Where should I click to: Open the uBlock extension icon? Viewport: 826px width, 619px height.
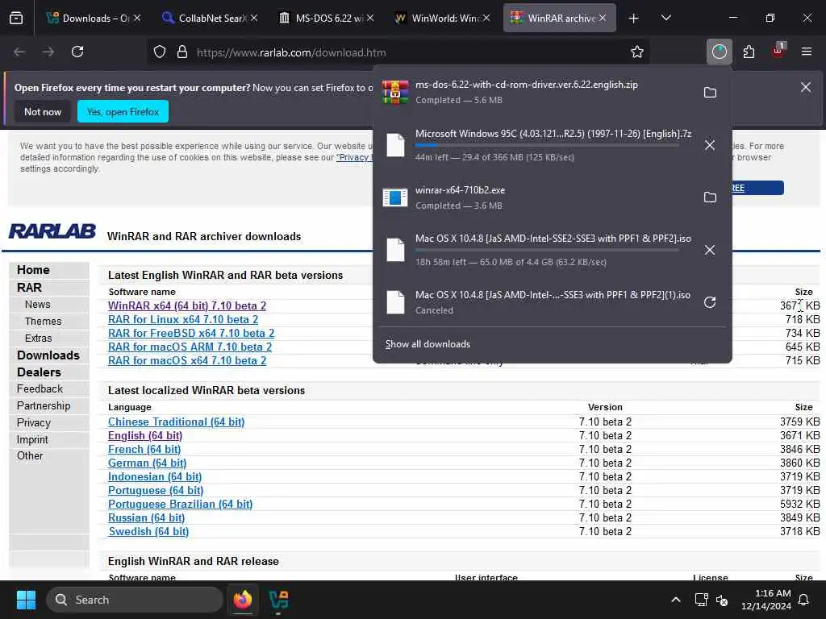pos(778,51)
